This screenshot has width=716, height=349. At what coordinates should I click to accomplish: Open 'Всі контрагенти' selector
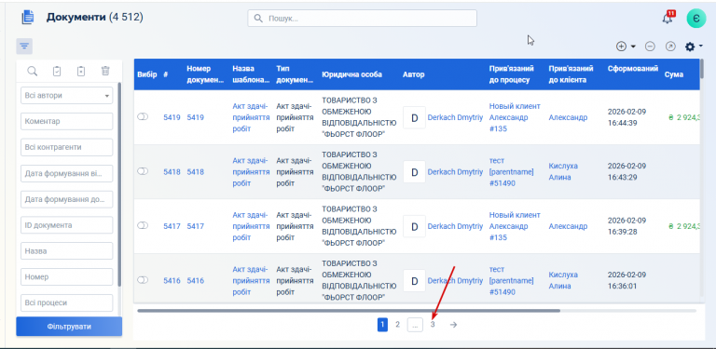67,148
